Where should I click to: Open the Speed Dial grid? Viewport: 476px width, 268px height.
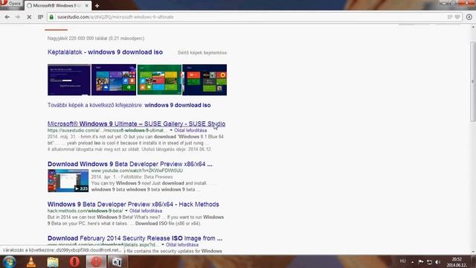(x=40, y=17)
